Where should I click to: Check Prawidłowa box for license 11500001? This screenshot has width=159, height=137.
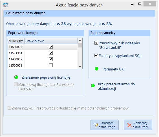51,65
